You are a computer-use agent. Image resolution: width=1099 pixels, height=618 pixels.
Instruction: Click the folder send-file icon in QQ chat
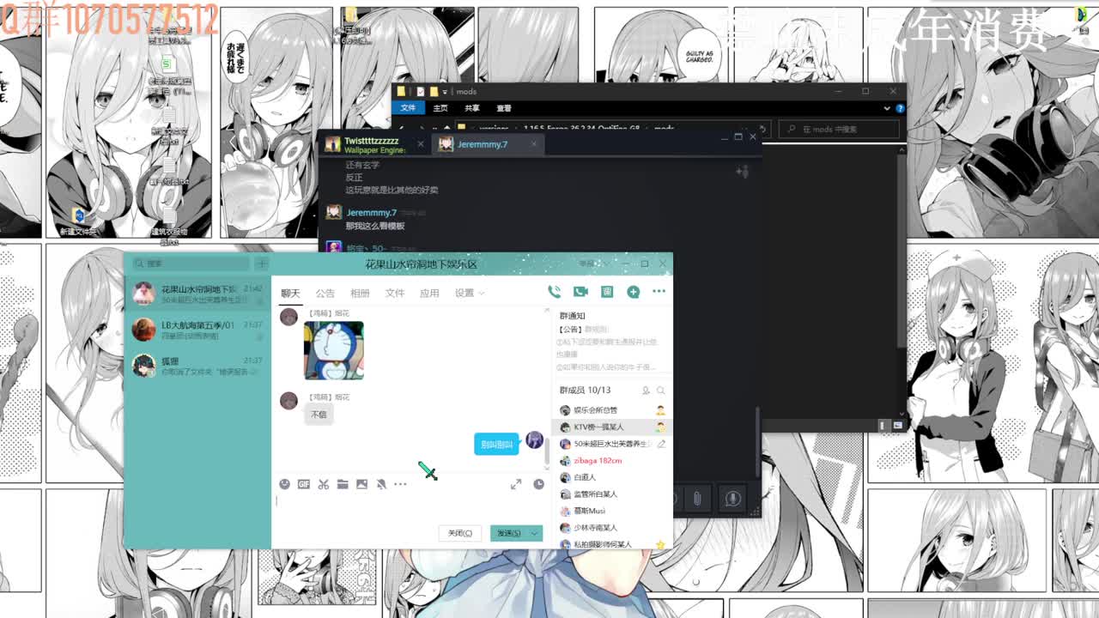(x=343, y=484)
